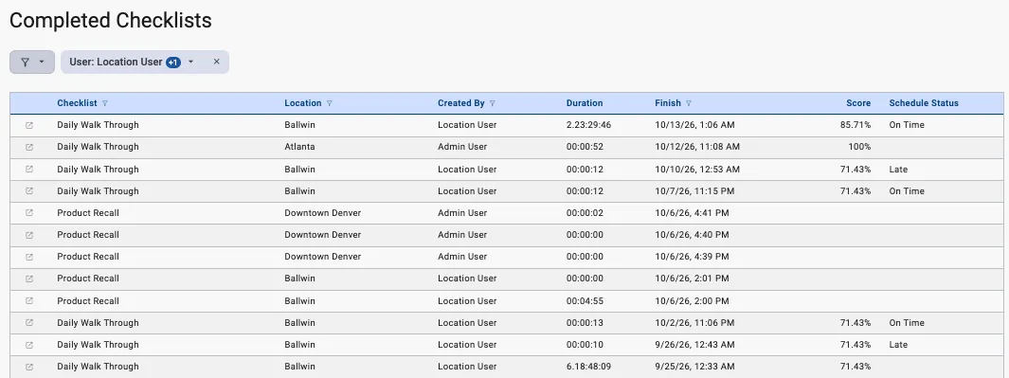
Task: Click the Created By column filter icon
Action: 493,103
